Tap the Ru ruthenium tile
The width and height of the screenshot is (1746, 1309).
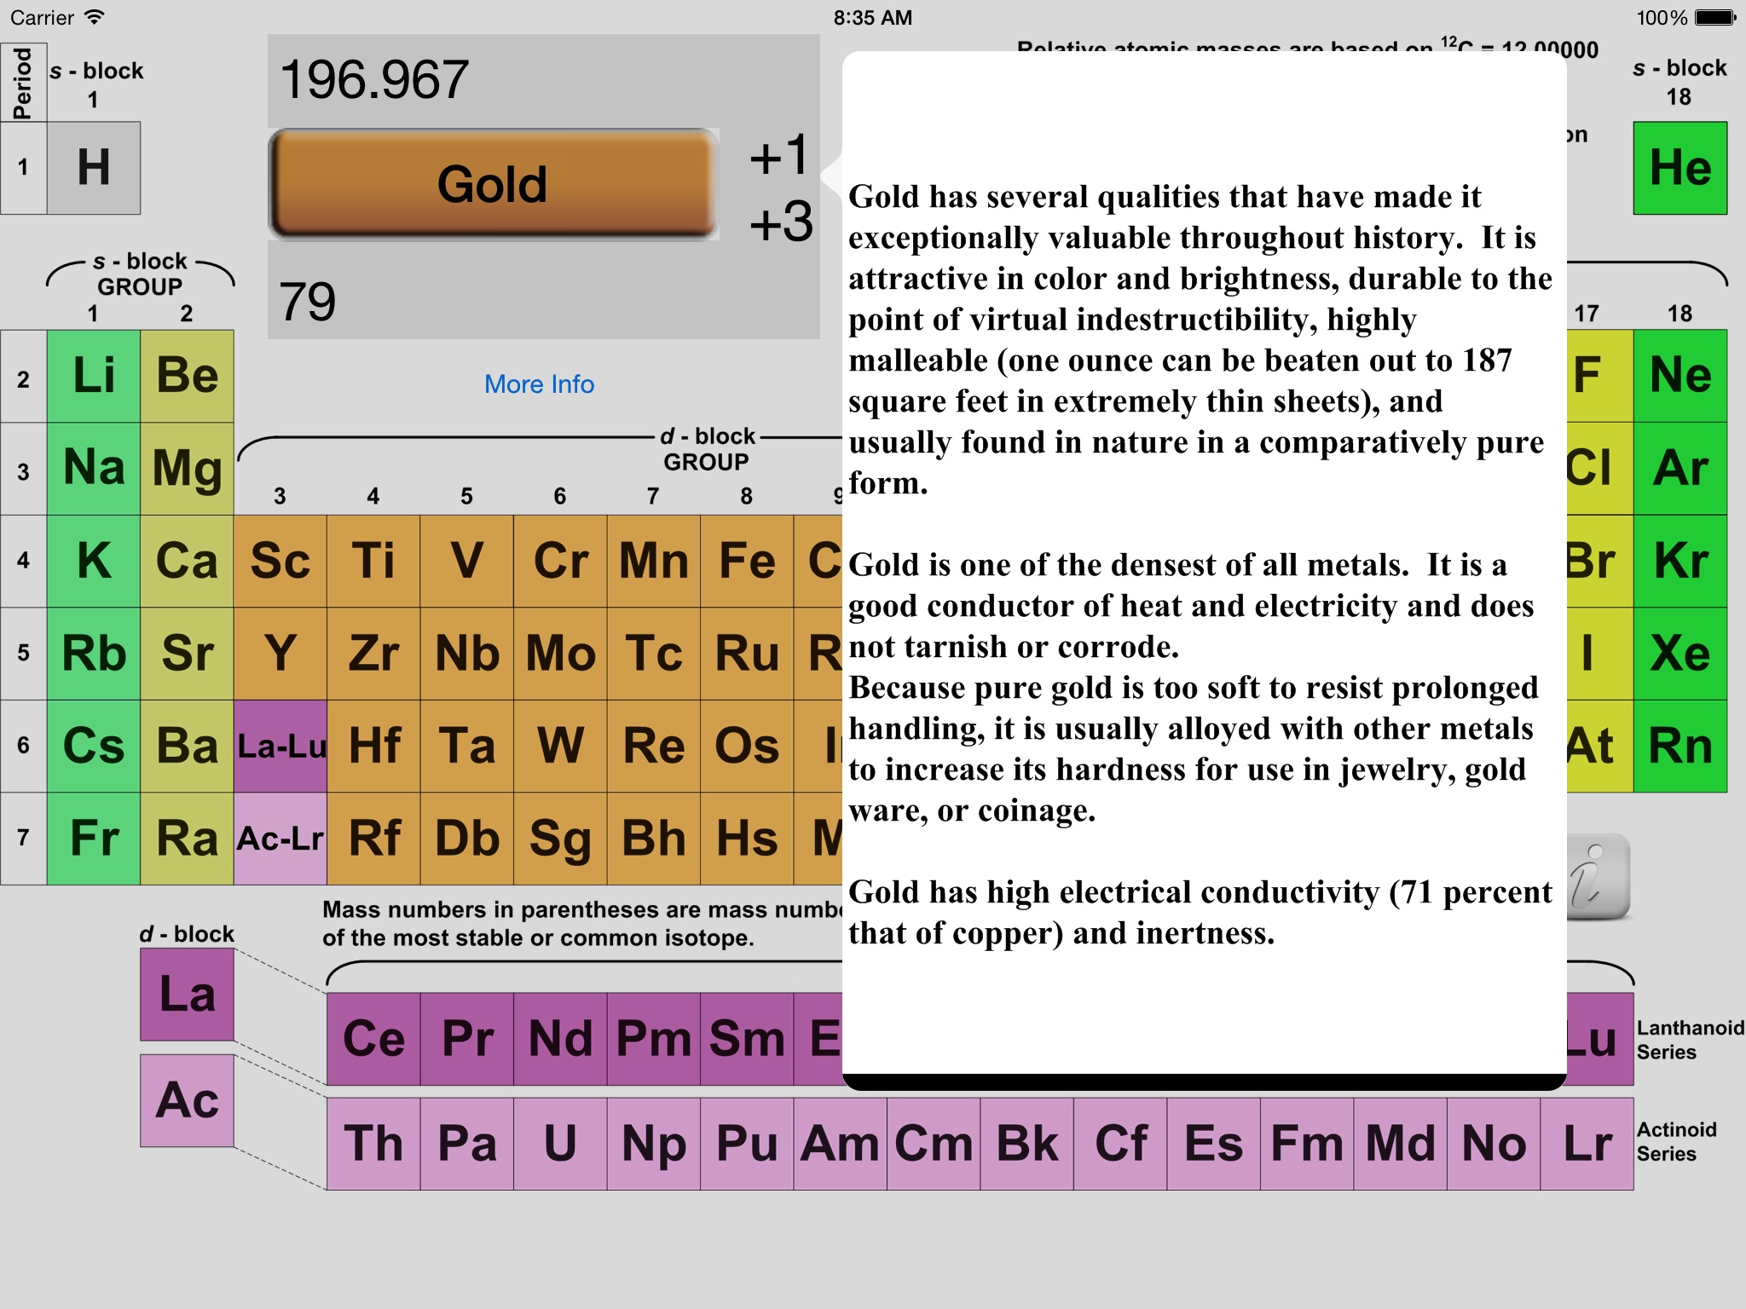coord(747,654)
